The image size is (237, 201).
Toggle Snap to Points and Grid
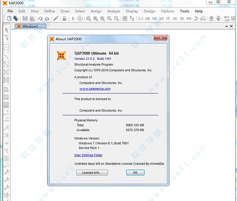point(6,120)
